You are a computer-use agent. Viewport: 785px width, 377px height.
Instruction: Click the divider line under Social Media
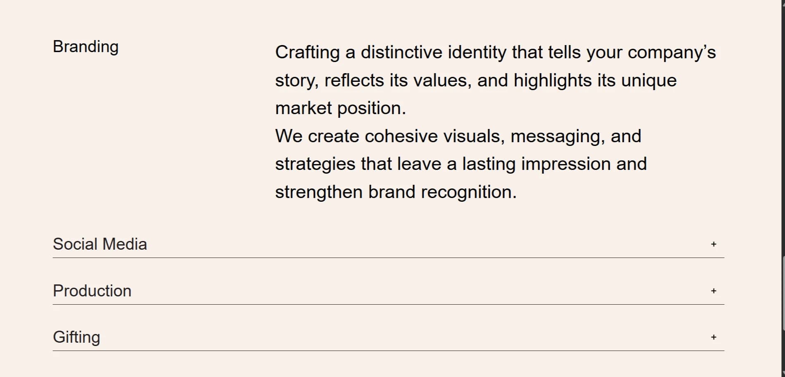coord(388,258)
